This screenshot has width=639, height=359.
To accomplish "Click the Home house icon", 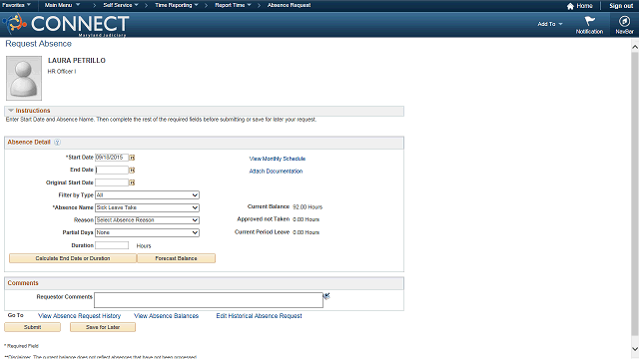I will (x=570, y=6).
